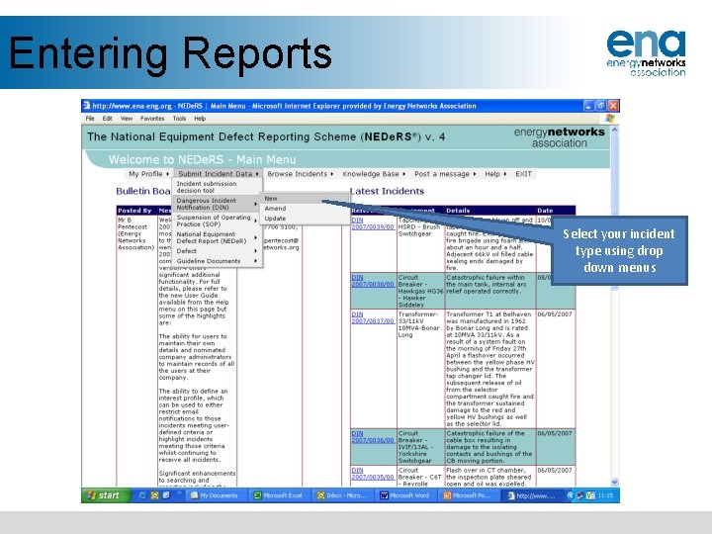Image resolution: width=712 pixels, height=534 pixels.
Task: Expand the My Profile menu
Action: [148, 174]
